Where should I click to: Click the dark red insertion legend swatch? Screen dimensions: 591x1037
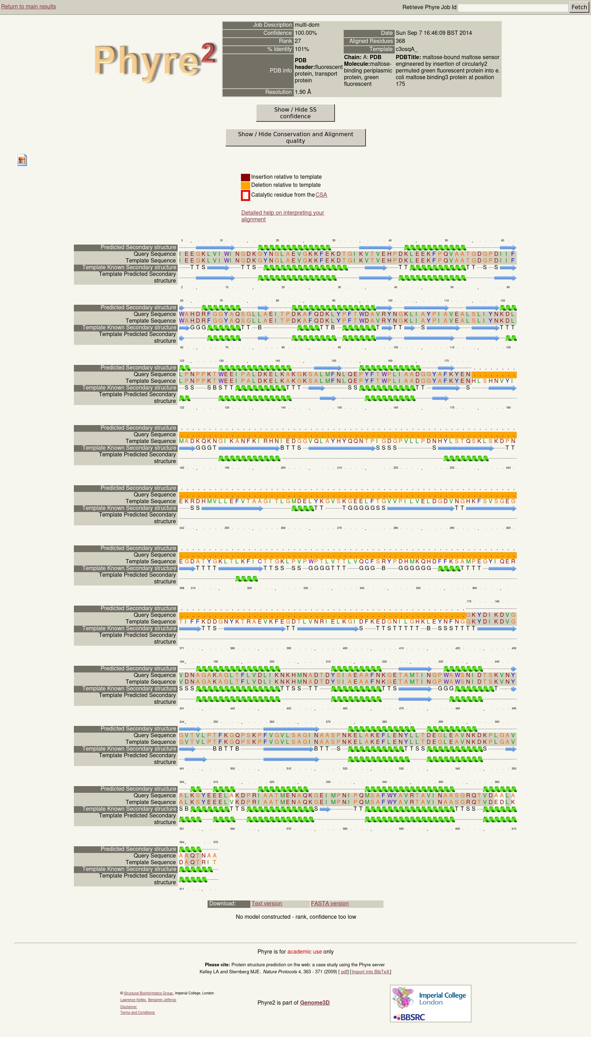pyautogui.click(x=245, y=177)
